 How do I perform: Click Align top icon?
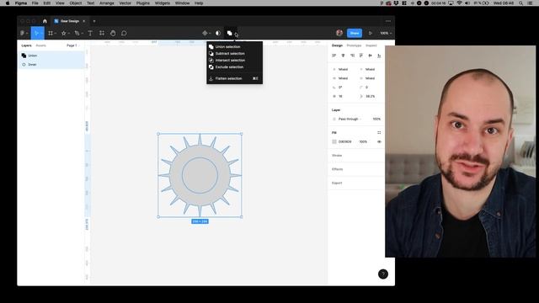361,56
